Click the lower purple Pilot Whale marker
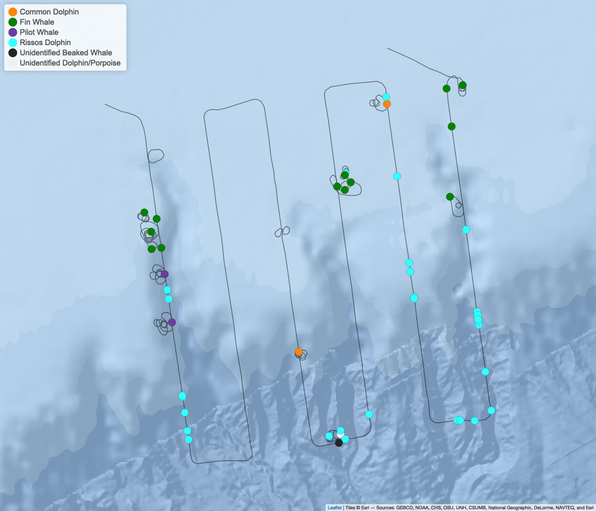This screenshot has width=596, height=511. (x=172, y=322)
